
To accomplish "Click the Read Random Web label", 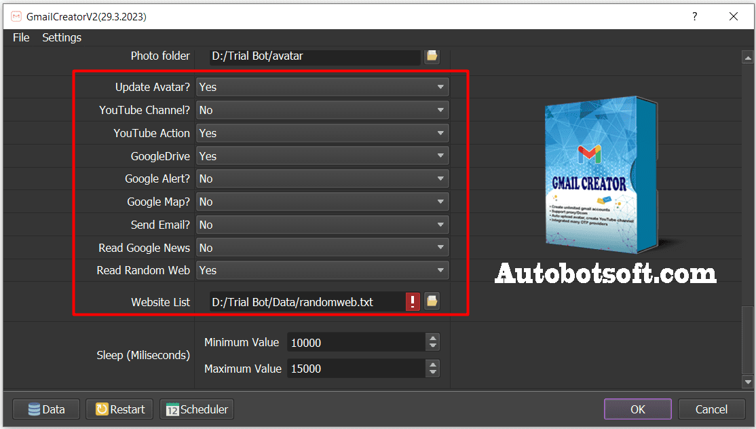I will pos(143,270).
